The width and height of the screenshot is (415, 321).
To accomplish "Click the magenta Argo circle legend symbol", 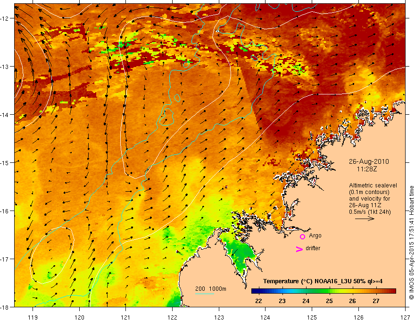I will (302, 237).
